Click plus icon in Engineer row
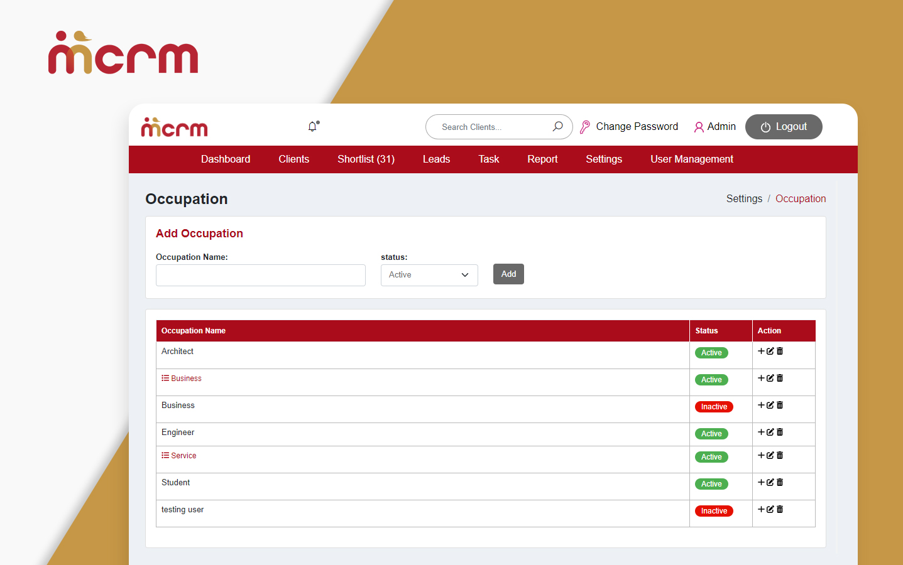 [761, 432]
